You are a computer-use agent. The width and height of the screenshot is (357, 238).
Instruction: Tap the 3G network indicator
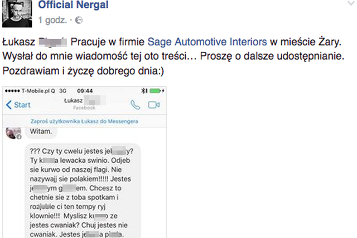(x=62, y=91)
